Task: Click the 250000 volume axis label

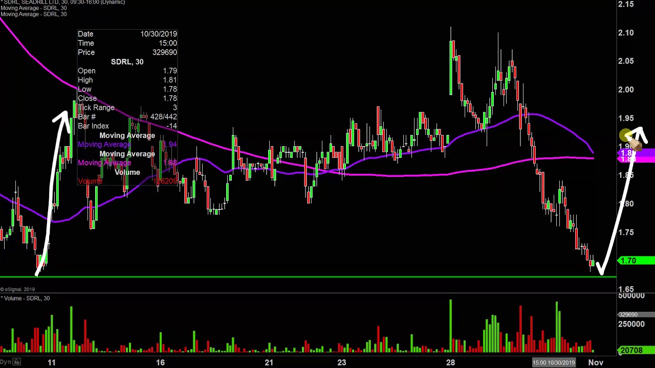Action: 631,324
